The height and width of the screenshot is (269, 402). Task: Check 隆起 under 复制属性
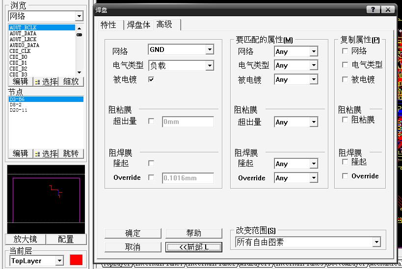pyautogui.click(x=345, y=162)
